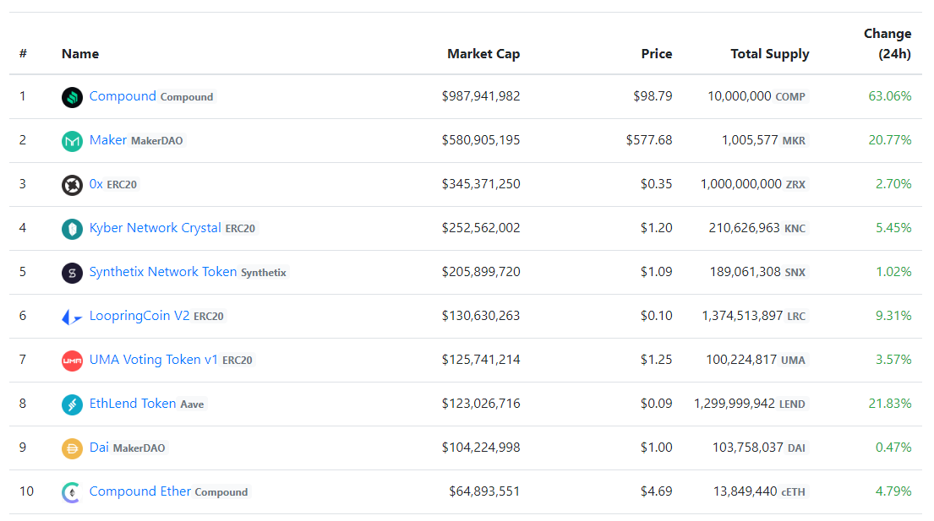Image resolution: width=934 pixels, height=521 pixels.
Task: Click the 9.31% change value
Action: click(893, 316)
